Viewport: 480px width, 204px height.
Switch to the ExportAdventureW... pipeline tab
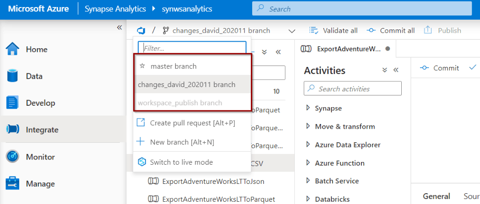click(x=345, y=49)
